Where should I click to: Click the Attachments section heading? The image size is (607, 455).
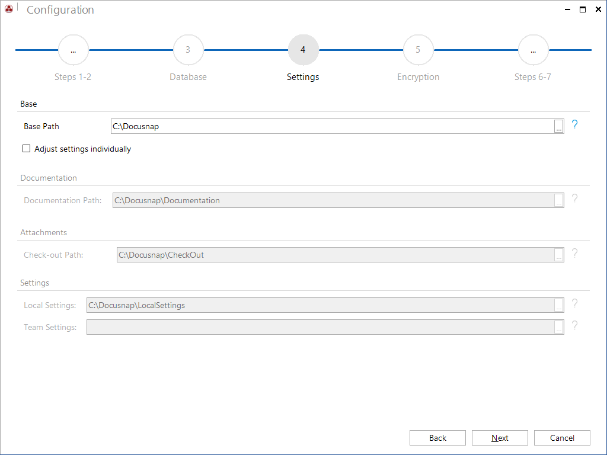point(44,232)
